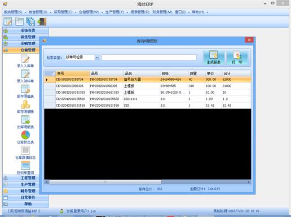Click the horizontal scrollbar right arrow
This screenshot has width=291, height=217.
click(x=249, y=182)
